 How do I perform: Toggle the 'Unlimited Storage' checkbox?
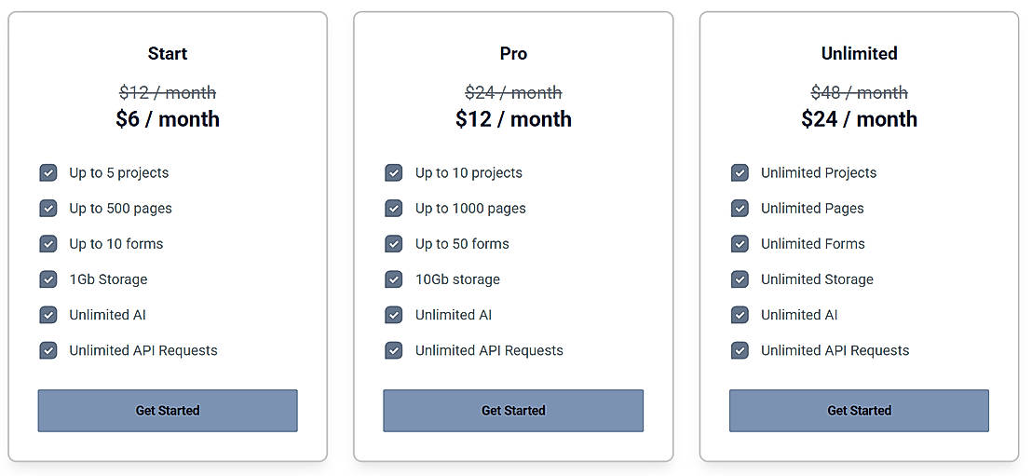coord(740,279)
